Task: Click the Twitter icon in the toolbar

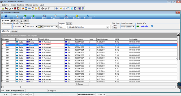Action: click(x=72, y=8)
